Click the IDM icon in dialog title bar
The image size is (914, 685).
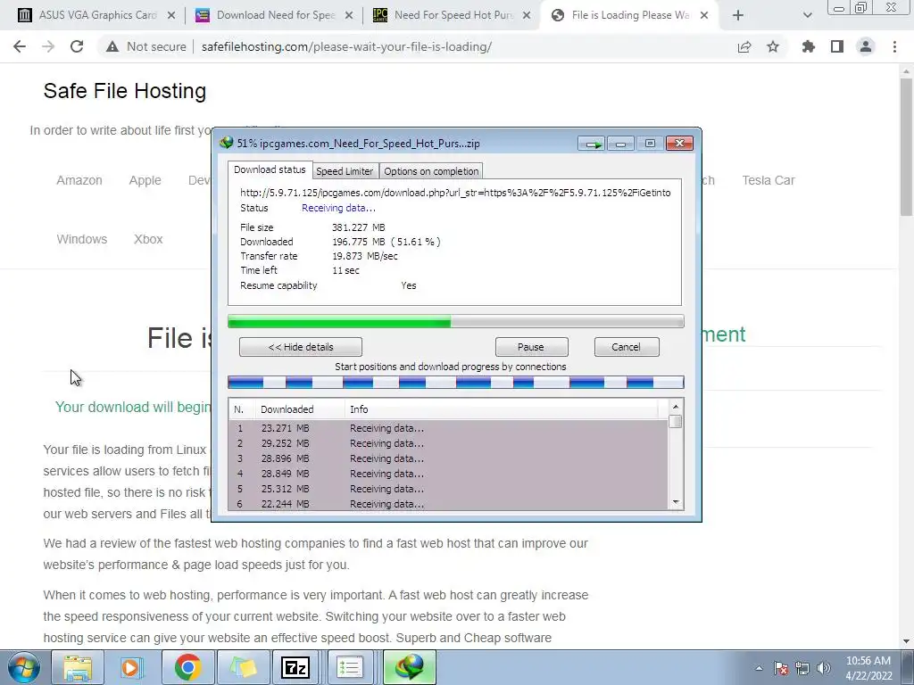click(x=226, y=143)
